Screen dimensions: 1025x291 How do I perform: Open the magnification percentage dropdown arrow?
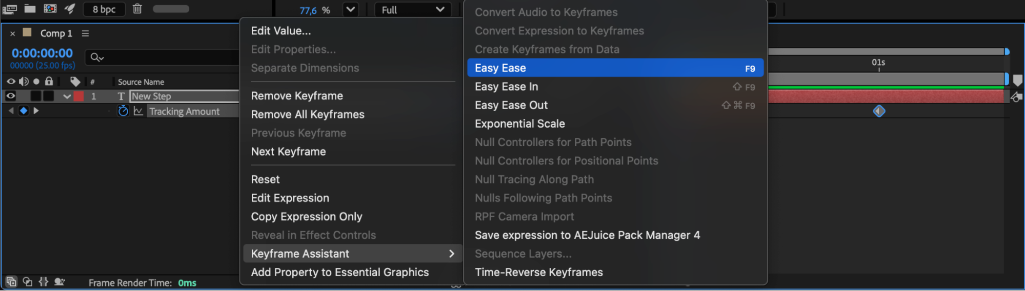point(350,10)
